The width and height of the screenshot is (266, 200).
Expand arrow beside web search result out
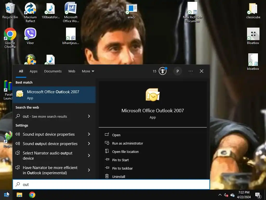(x=89, y=116)
